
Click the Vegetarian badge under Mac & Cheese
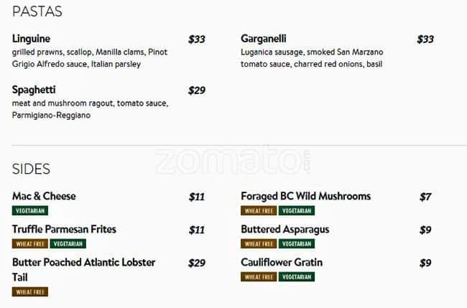click(30, 211)
